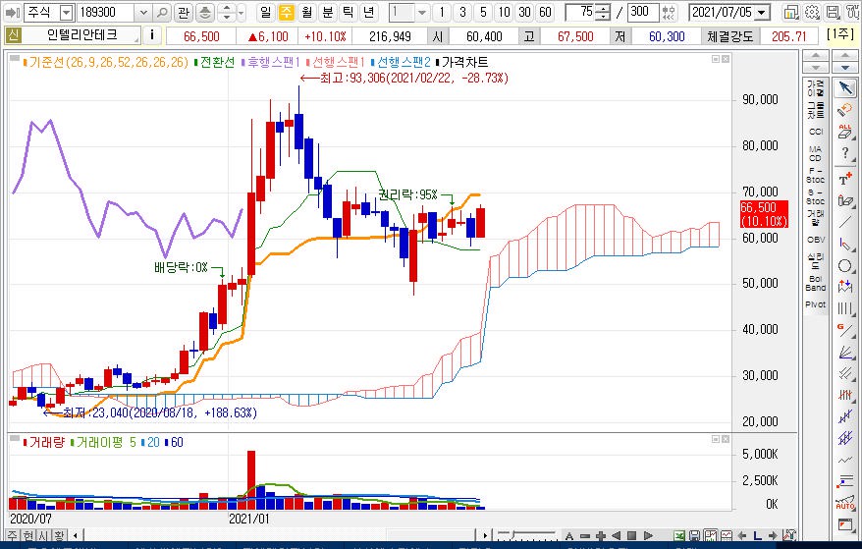Select the weekly 주 chart period
This screenshot has height=549, width=862.
click(287, 12)
